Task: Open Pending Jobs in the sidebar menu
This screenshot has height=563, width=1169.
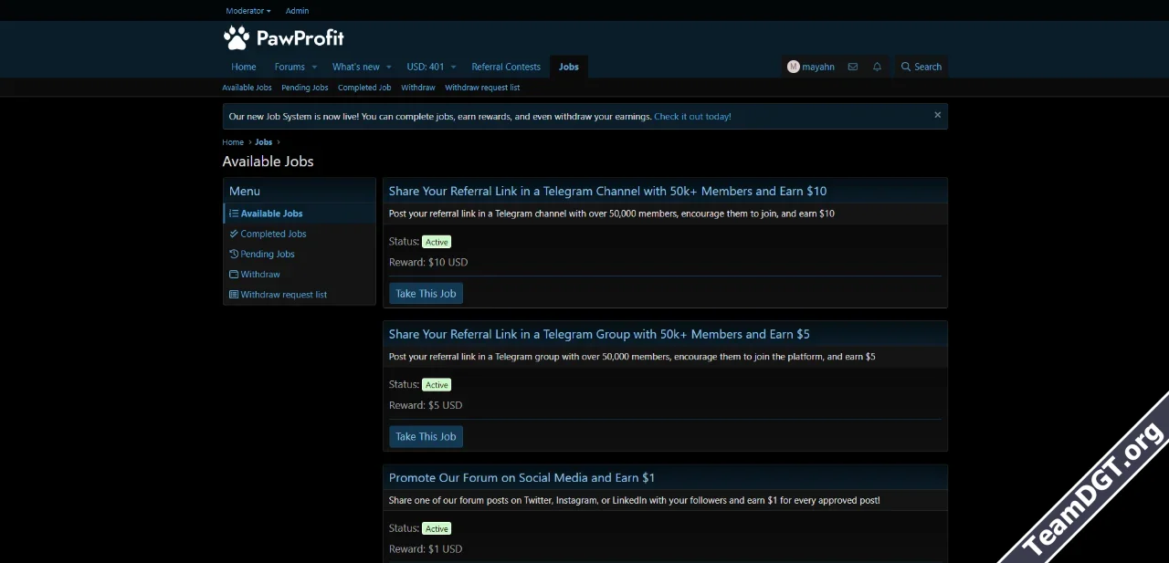Action: pyautogui.click(x=267, y=254)
